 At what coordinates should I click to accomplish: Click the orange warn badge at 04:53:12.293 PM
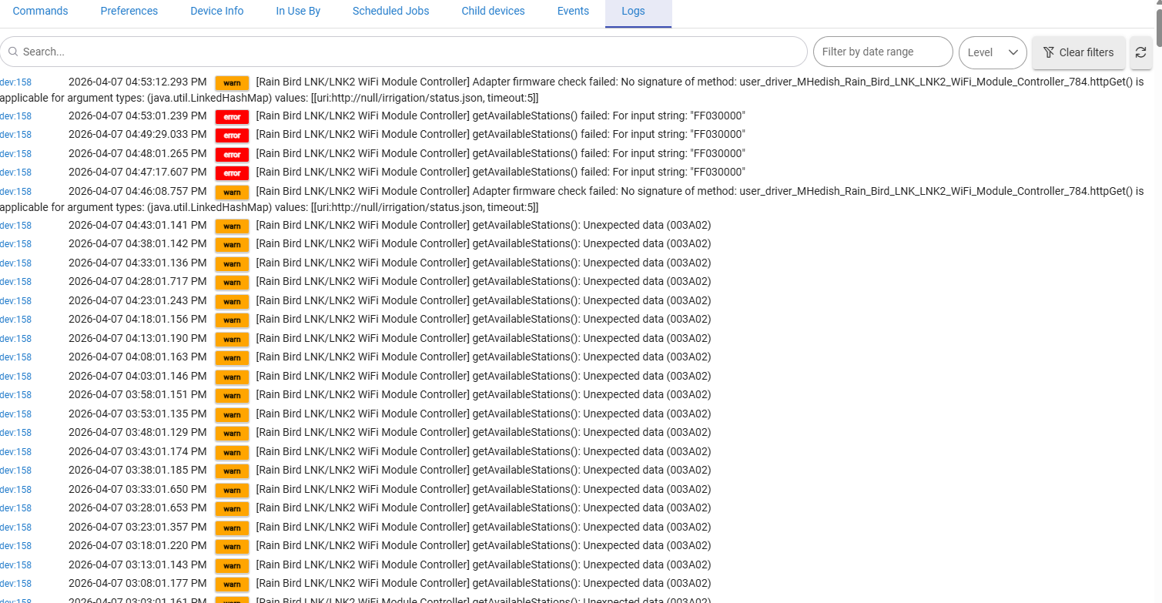[x=232, y=82]
